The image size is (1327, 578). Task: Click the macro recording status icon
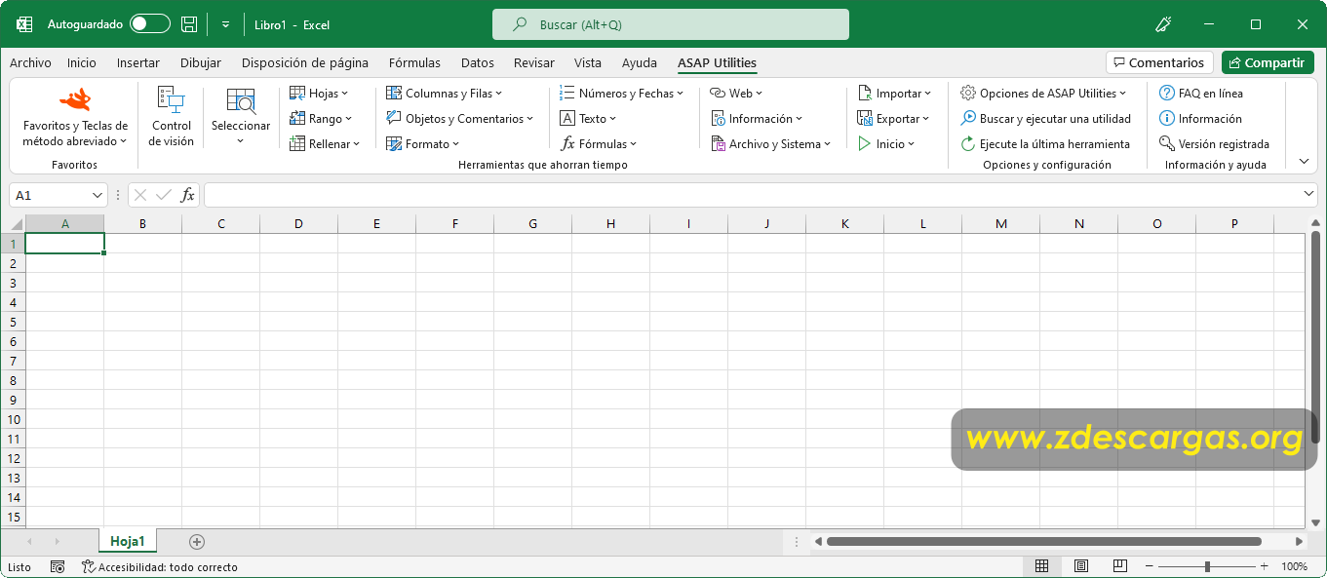click(x=58, y=566)
